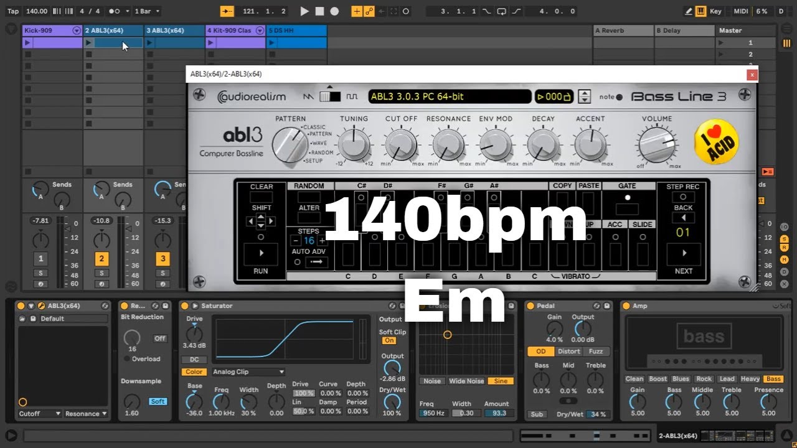This screenshot has height=448, width=797.
Task: Toggle MIDI Arrangement Overdub plus button
Action: coord(357,11)
